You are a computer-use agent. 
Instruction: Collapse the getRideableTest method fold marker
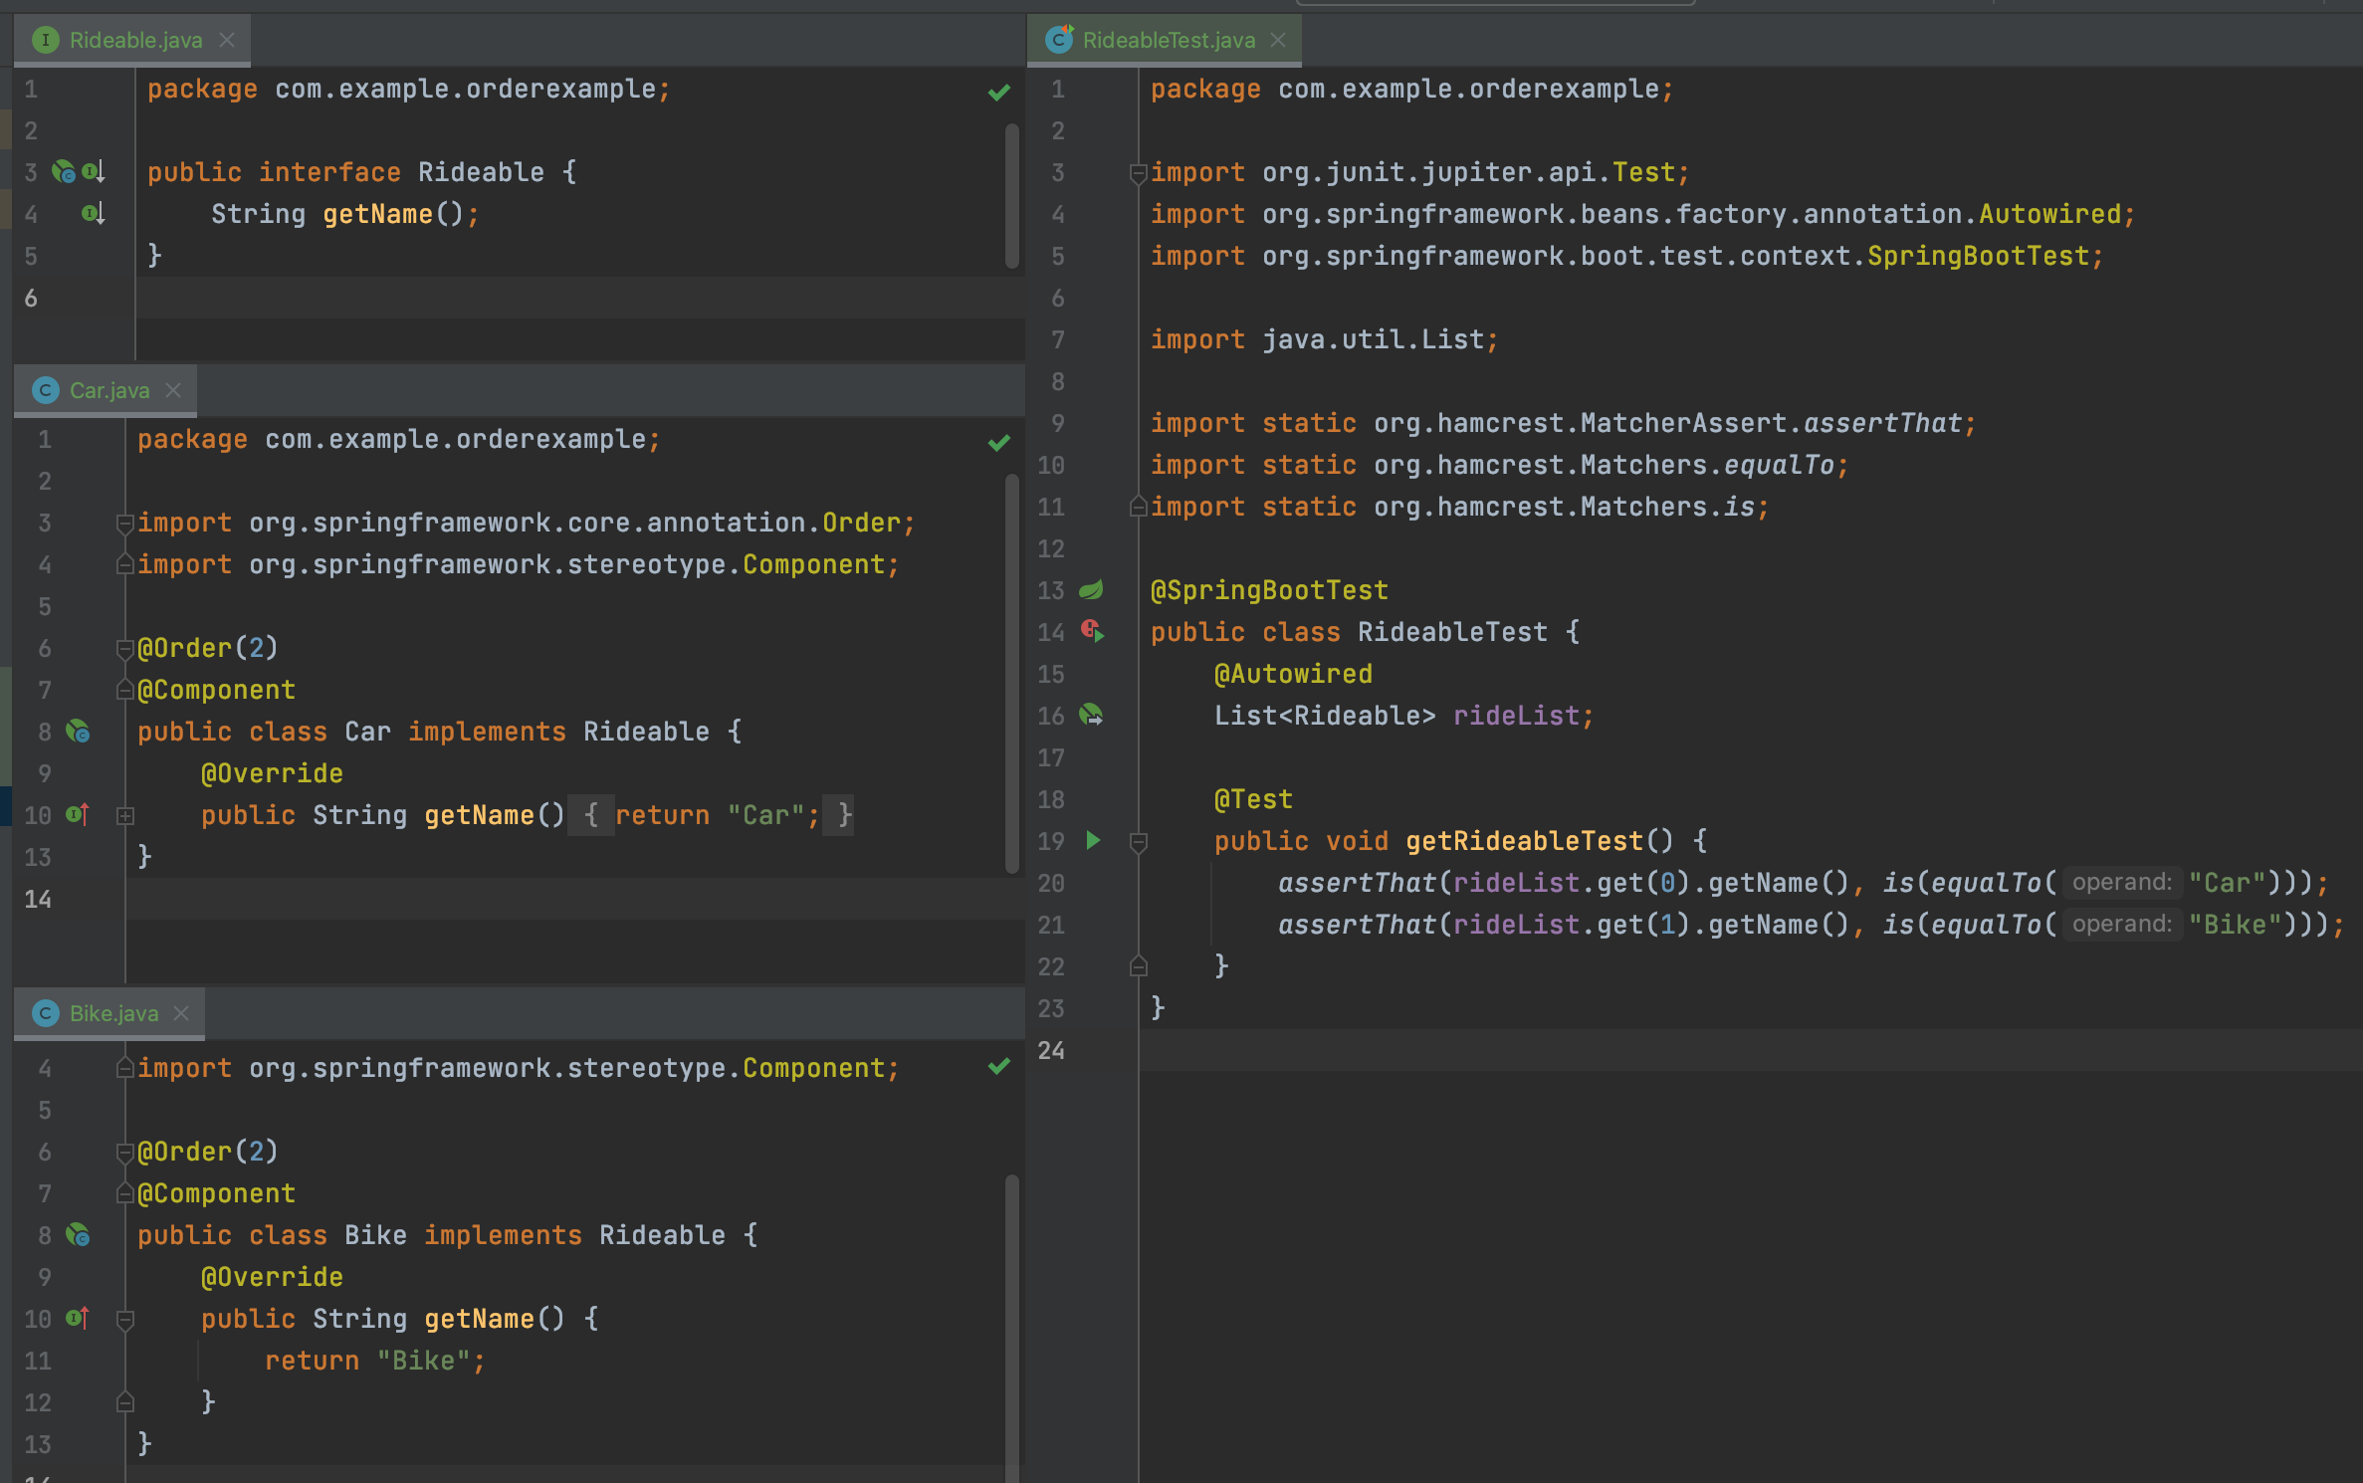(1139, 842)
